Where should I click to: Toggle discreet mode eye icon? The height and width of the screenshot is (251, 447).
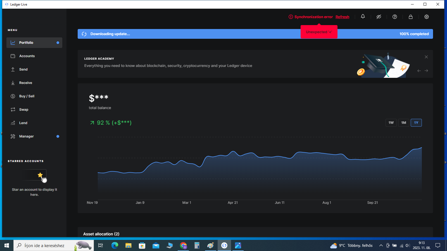(x=379, y=17)
